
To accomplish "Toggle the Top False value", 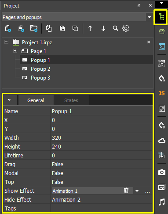I will coord(102,182).
